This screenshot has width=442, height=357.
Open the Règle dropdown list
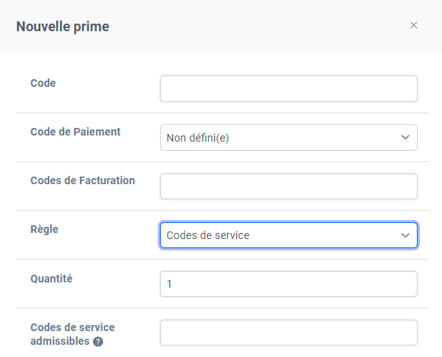289,235
